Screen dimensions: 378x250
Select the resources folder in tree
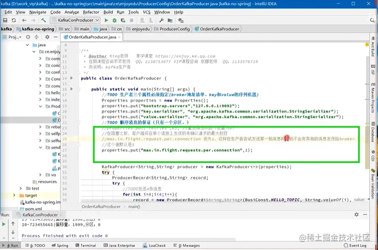[x=45, y=182]
